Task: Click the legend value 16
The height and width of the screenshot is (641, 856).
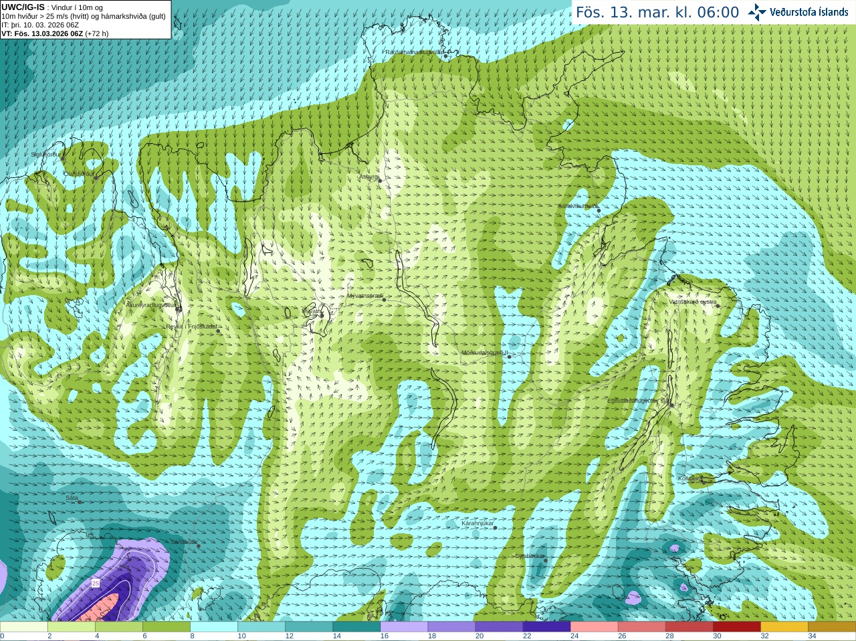Action: click(384, 636)
